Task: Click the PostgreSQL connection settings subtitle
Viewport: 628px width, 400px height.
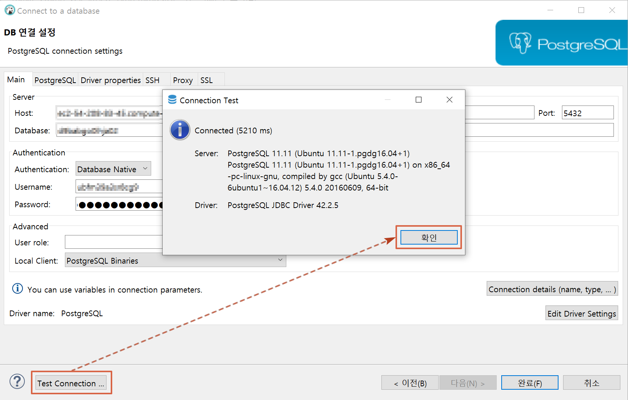Action: 65,51
